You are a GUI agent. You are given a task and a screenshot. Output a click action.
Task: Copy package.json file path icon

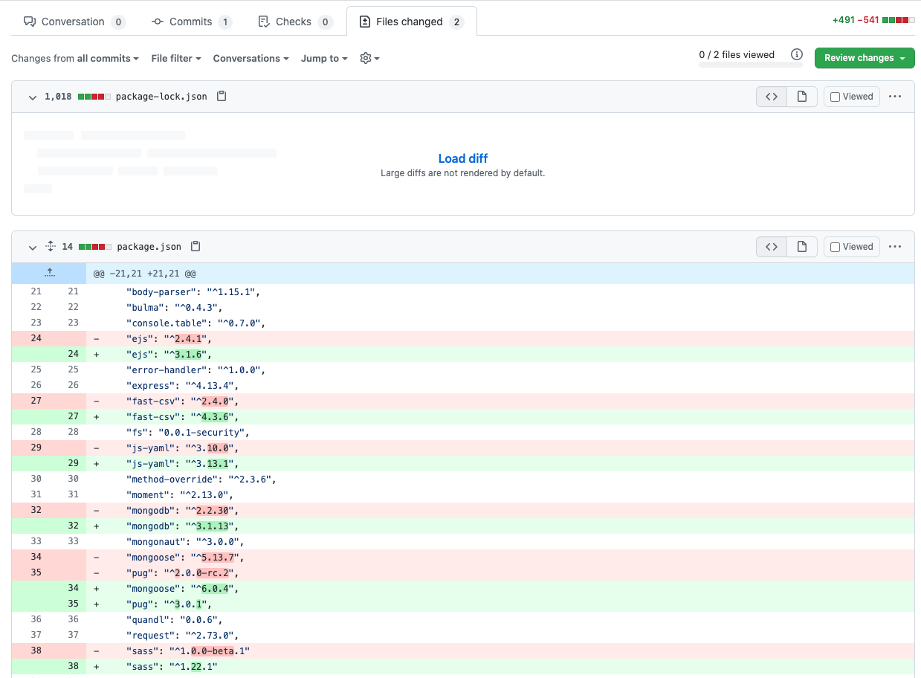[x=195, y=247]
